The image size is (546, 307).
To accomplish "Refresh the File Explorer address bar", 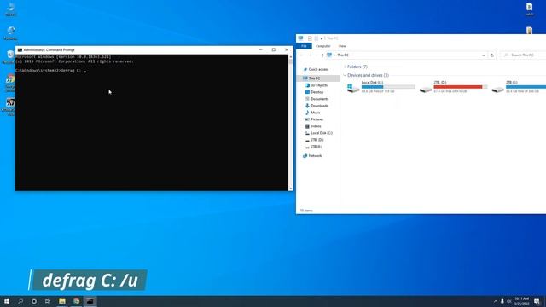I will tap(492, 55).
